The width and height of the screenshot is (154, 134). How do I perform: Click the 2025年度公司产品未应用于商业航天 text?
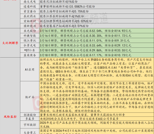[96, 125]
